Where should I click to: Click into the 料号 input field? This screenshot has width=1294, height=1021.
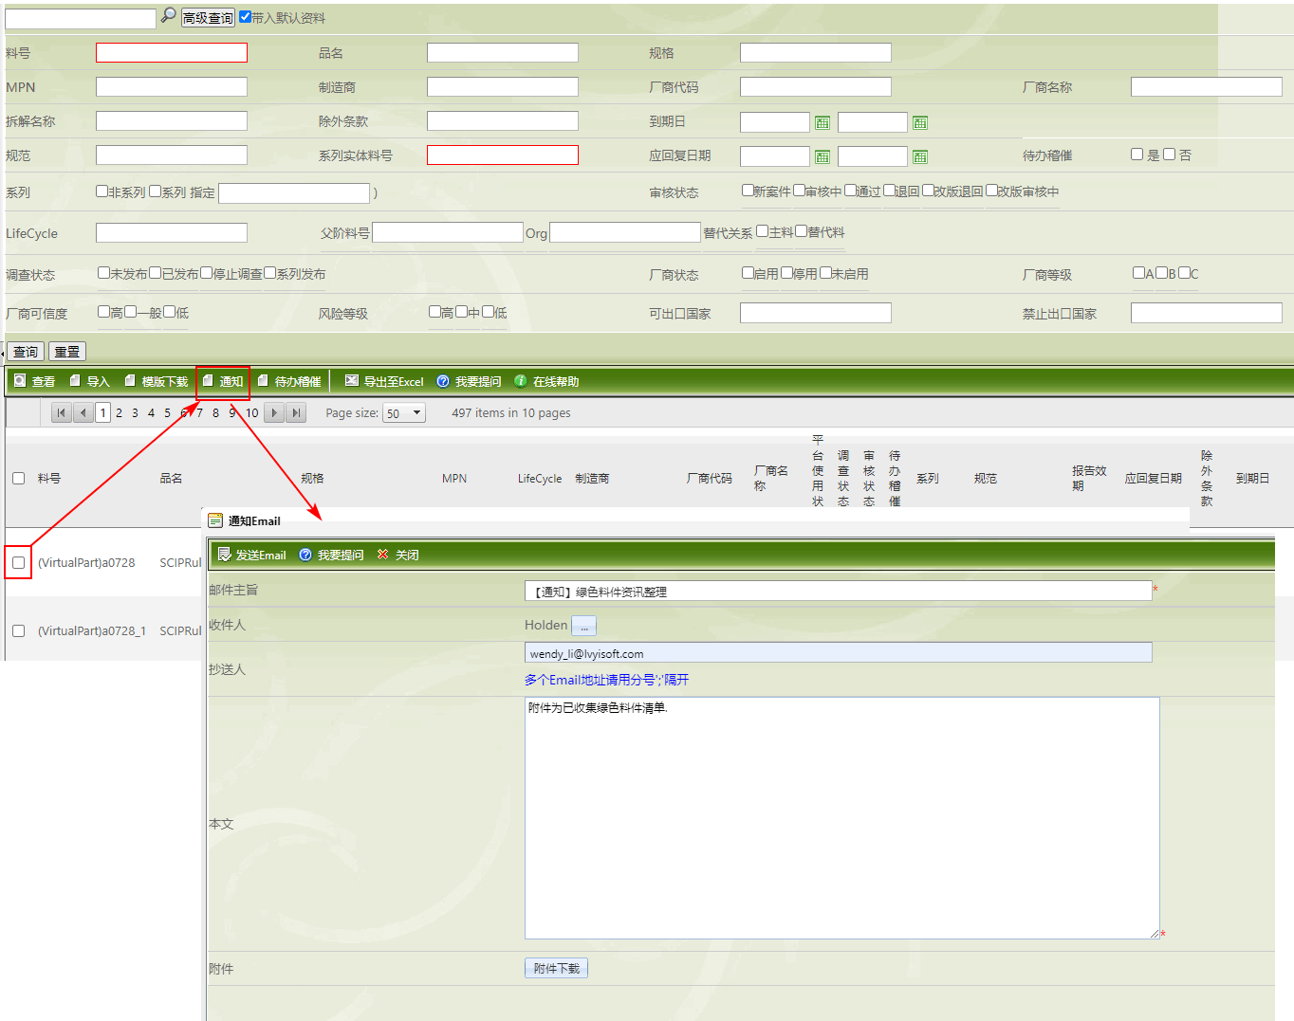tap(172, 53)
